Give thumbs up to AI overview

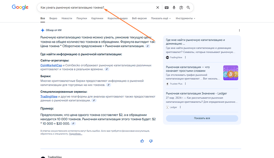pyautogui.click(x=142, y=141)
